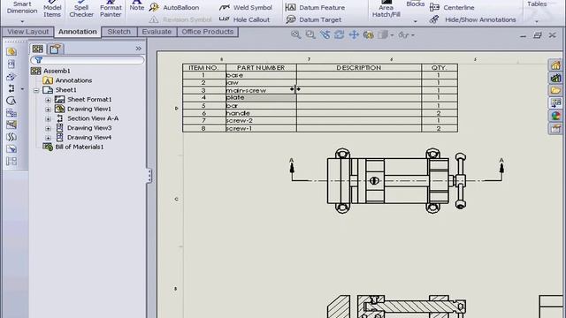566x318 pixels.
Task: Expand the Drawing View4 node
Action: coord(48,138)
